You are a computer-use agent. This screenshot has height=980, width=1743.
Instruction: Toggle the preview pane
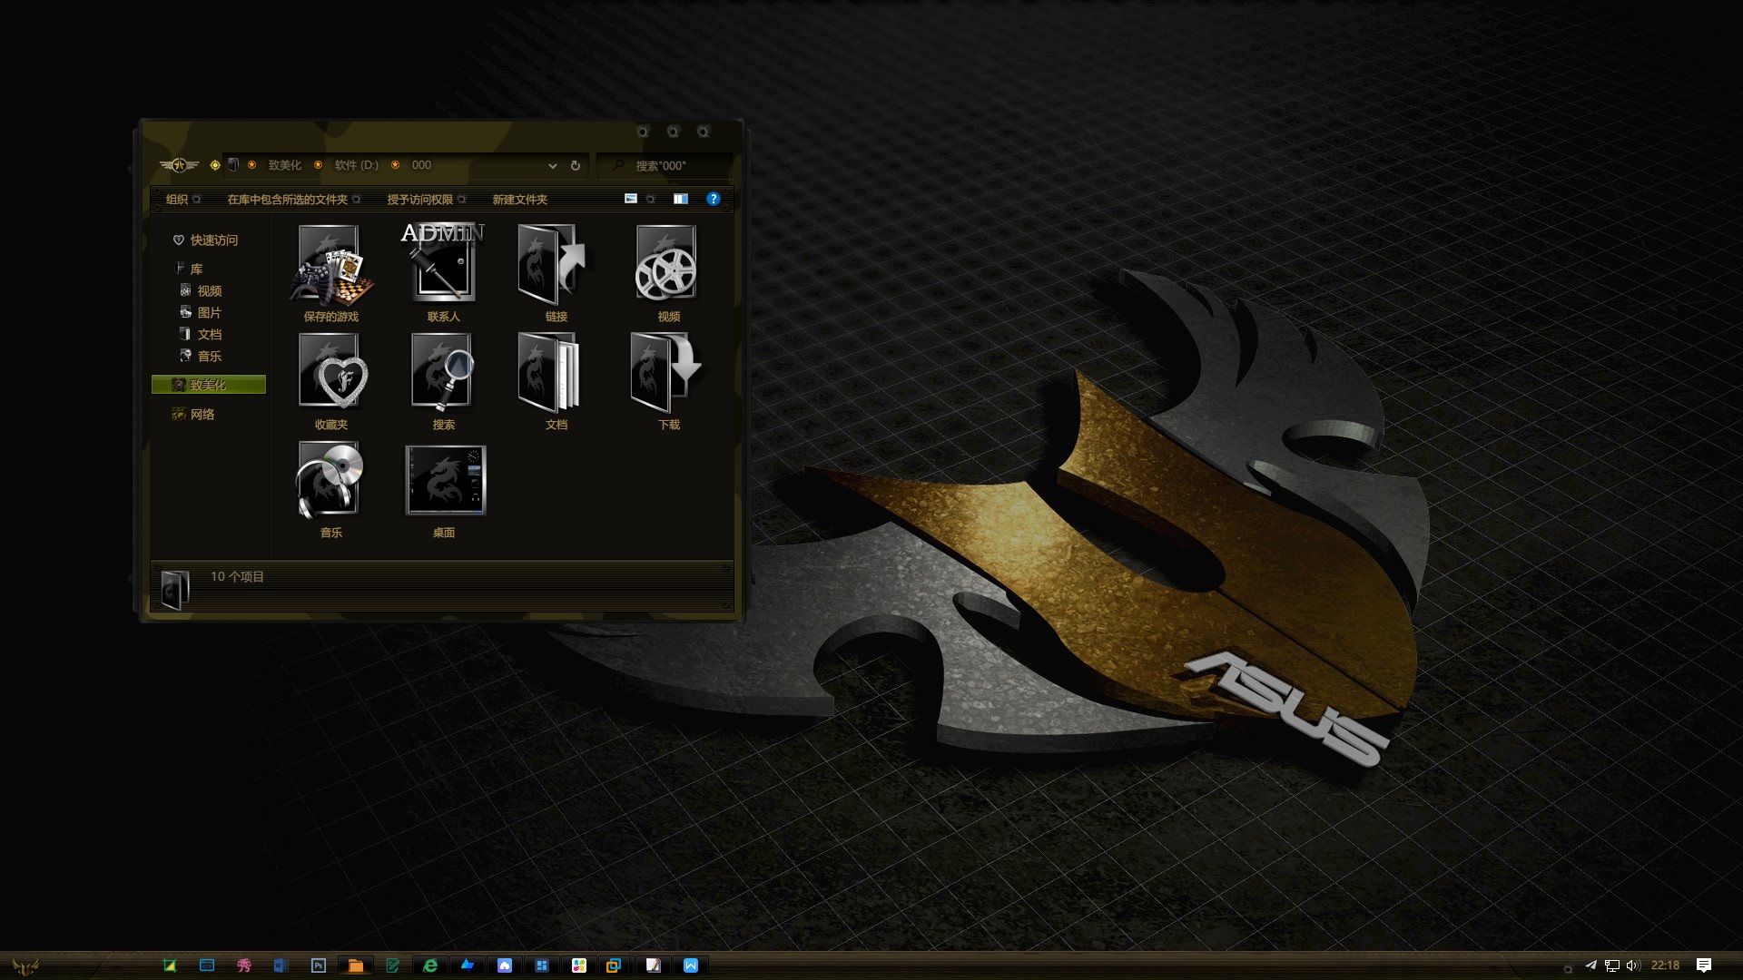coord(681,199)
